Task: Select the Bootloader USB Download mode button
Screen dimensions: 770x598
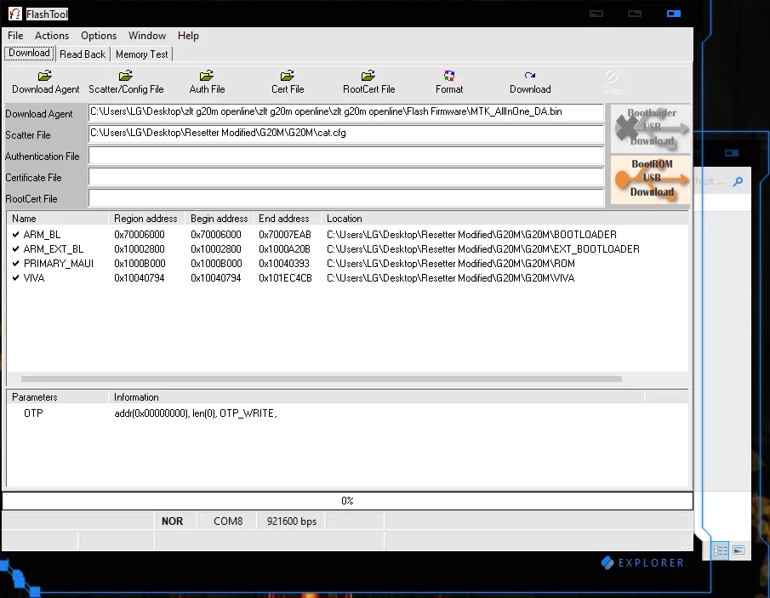Action: coord(651,128)
